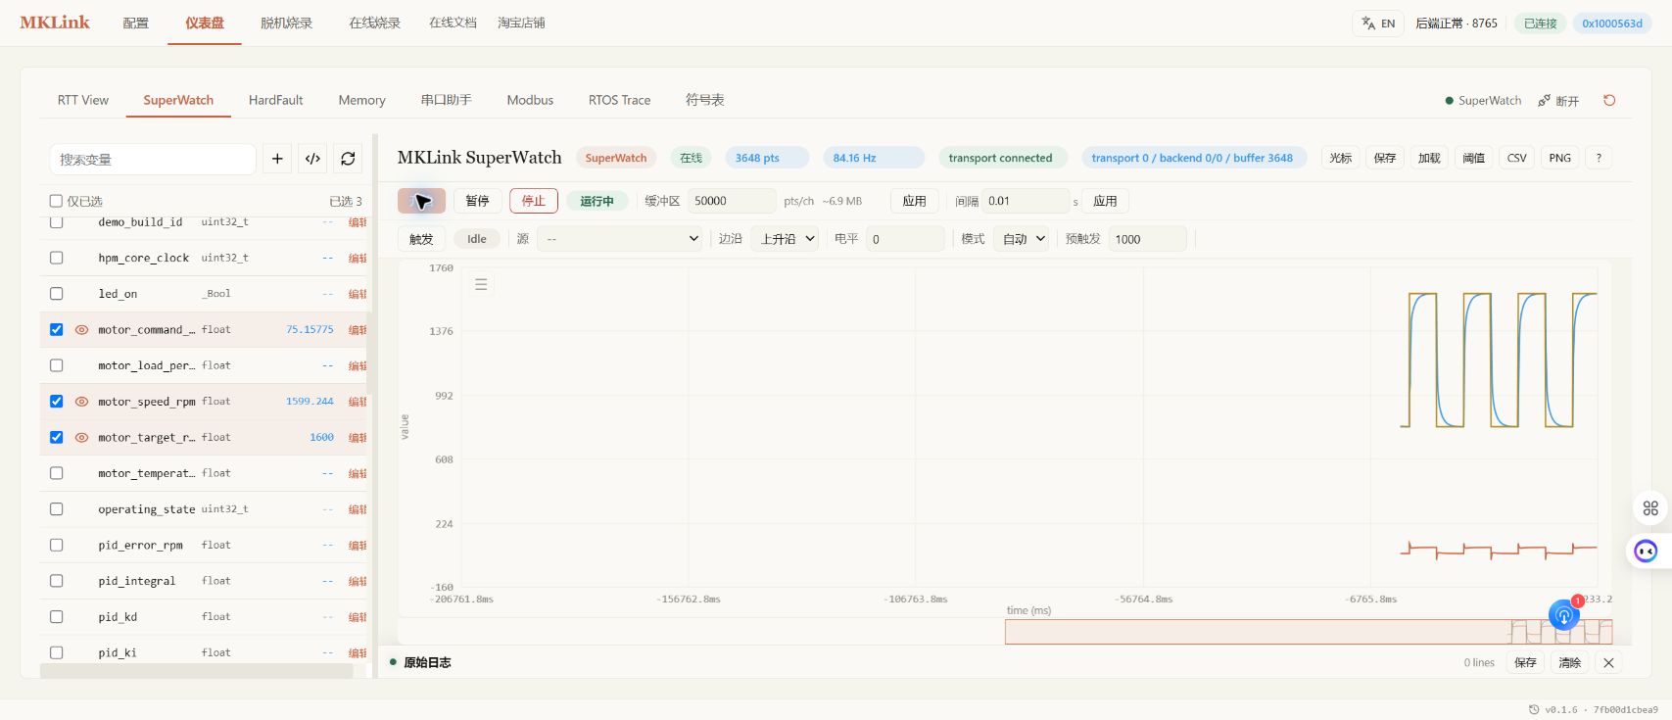1672x720 pixels.
Task: Switch to the RTT View tab
Action: tap(83, 100)
